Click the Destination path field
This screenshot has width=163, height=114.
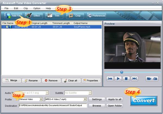tap(53, 106)
